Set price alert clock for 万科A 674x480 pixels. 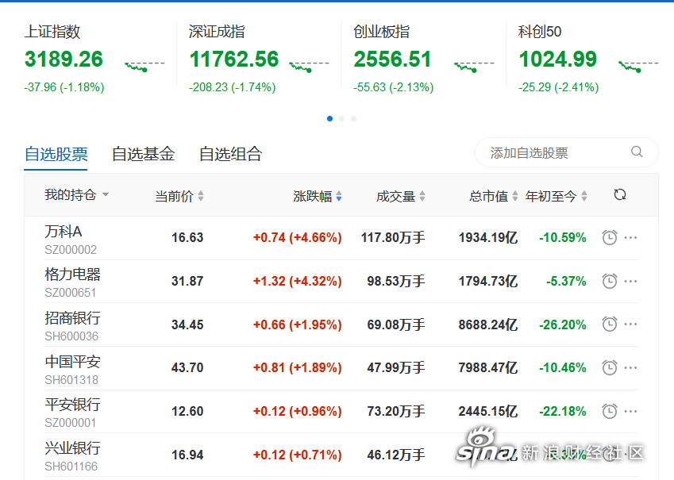coord(609,238)
